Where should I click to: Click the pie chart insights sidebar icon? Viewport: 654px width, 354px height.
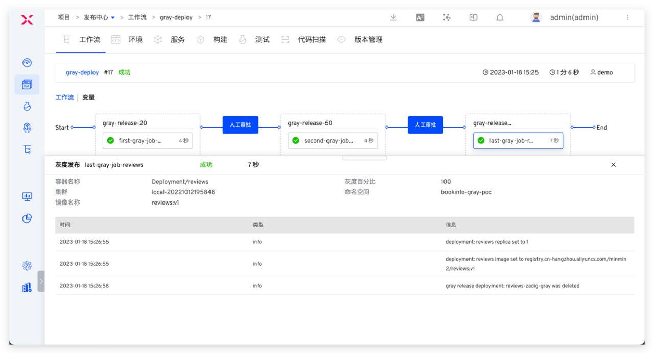click(27, 218)
